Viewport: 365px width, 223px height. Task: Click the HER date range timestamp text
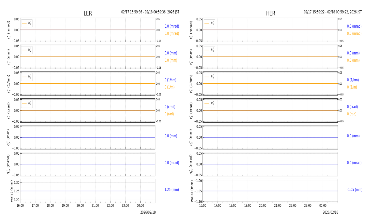click(x=333, y=12)
